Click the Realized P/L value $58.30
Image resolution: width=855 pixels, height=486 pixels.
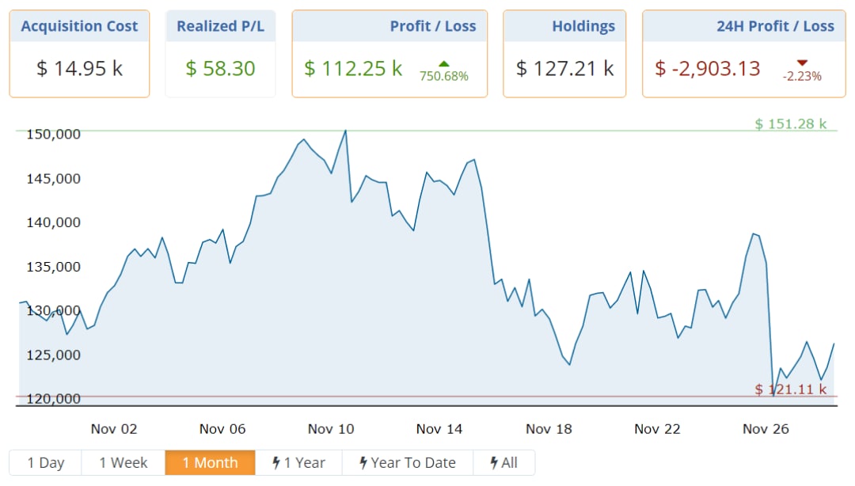tap(220, 69)
